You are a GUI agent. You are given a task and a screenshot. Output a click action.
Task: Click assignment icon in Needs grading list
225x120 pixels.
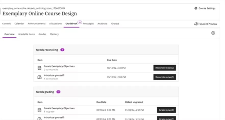pyautogui.click(x=39, y=110)
